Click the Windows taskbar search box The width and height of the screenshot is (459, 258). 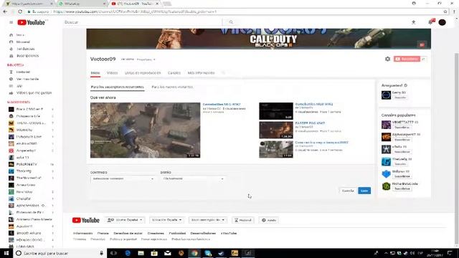pos(60,253)
